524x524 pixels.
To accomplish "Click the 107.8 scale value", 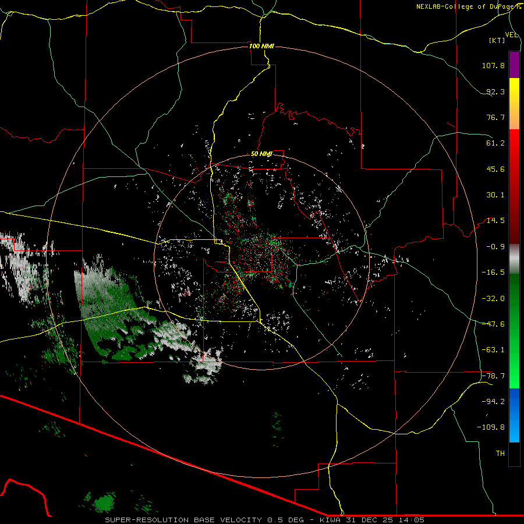I will pos(493,65).
